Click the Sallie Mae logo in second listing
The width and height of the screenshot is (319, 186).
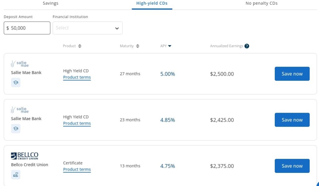click(x=20, y=110)
